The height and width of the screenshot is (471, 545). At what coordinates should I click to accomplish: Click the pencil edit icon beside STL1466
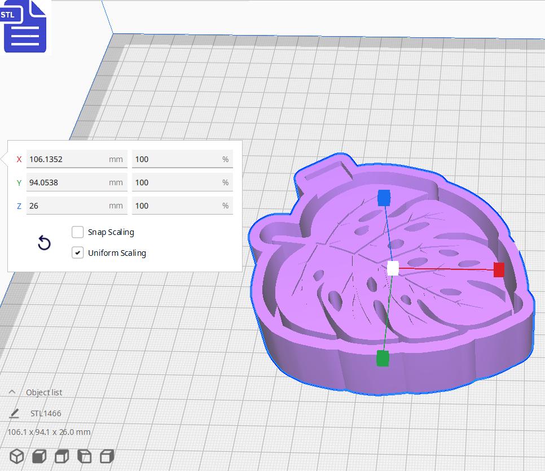tap(14, 413)
